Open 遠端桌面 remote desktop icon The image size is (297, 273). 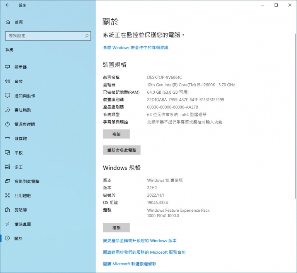point(7,224)
